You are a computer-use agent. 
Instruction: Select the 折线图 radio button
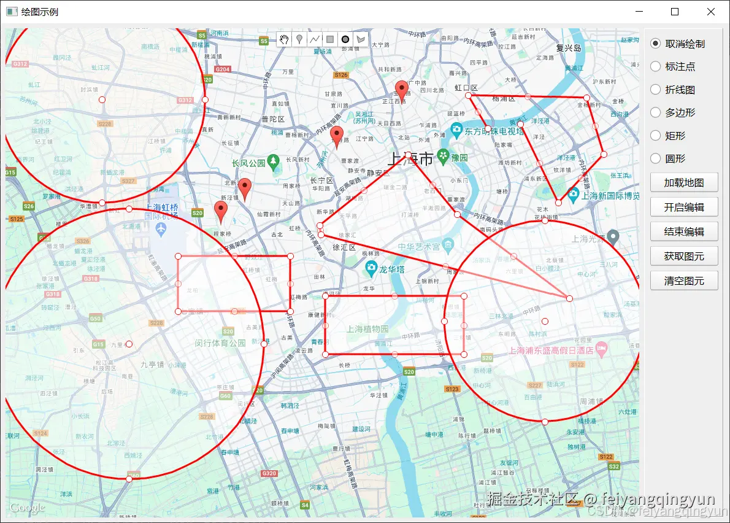click(x=656, y=90)
